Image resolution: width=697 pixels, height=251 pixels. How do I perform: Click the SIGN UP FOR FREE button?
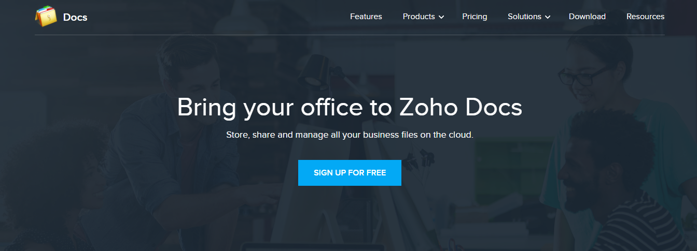pyautogui.click(x=350, y=173)
